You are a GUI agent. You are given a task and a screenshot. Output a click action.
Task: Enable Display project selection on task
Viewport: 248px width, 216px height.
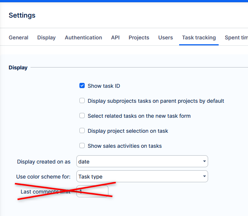[82, 131]
